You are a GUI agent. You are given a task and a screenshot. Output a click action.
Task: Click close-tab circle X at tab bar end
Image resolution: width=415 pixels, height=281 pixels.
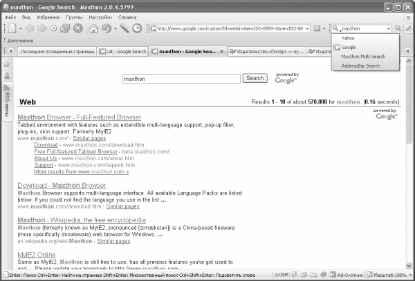(408, 51)
